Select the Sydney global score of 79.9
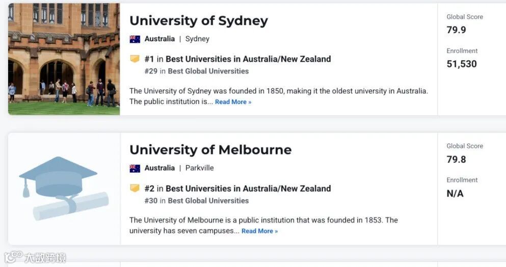The width and height of the screenshot is (506, 267). point(456,30)
